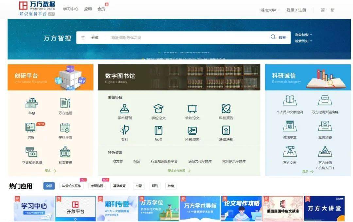Open the 万方选题 document icon
This screenshot has height=222, width=353.
coord(65,103)
